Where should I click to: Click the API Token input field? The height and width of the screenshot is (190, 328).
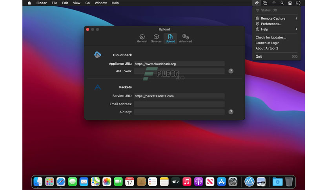(x=179, y=71)
